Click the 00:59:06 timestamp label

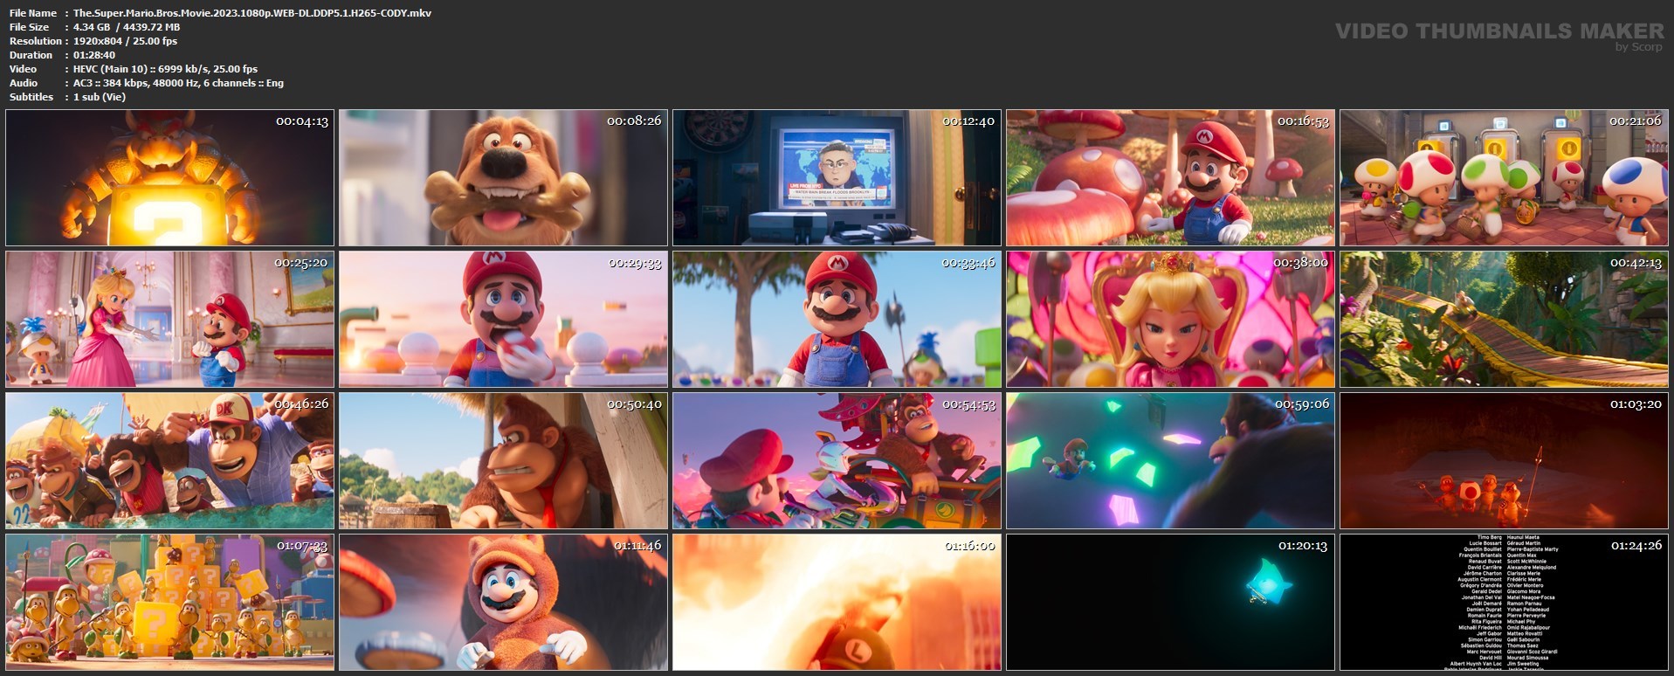[x=1302, y=404]
